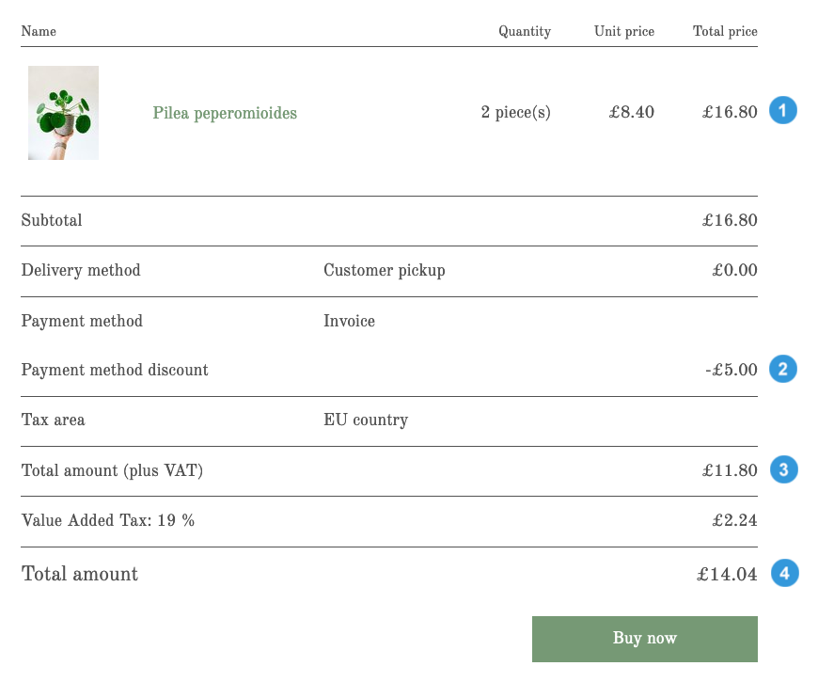Click the 2 piece(s) quantity value
Screen dimensions: 818x682
tap(515, 112)
